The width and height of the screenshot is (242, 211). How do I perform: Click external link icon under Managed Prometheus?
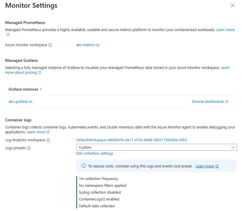(8, 35)
